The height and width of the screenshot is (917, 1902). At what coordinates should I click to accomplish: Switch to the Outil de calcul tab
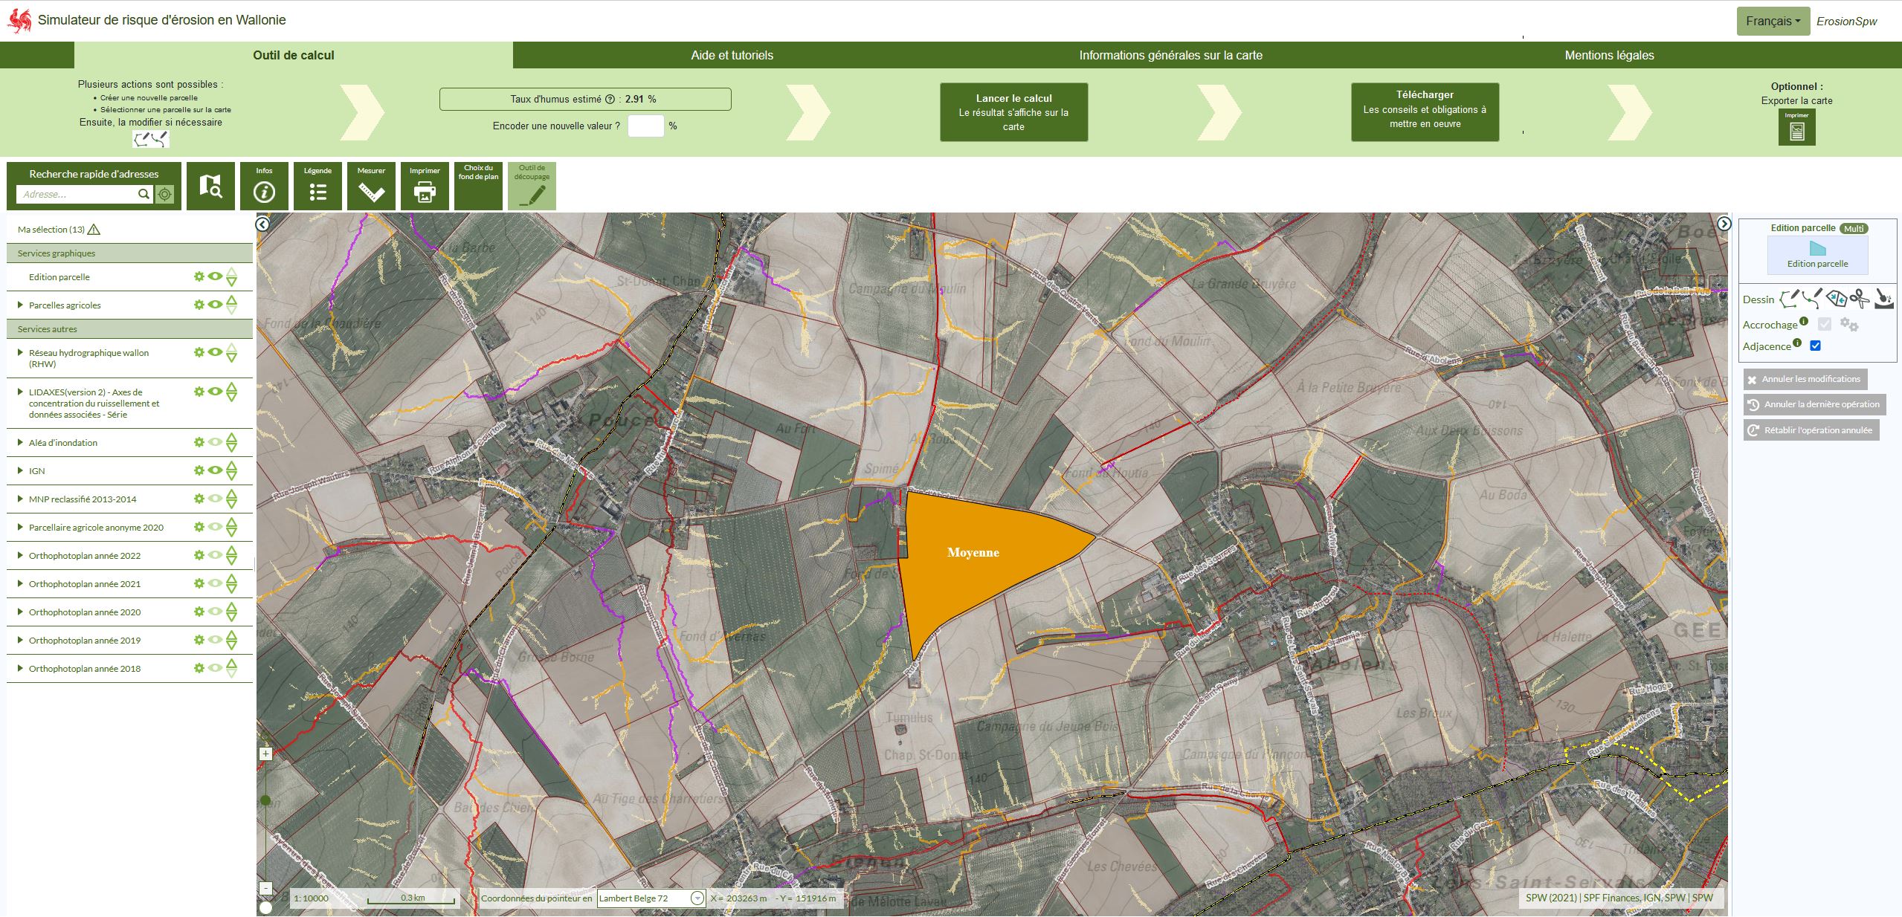294,55
